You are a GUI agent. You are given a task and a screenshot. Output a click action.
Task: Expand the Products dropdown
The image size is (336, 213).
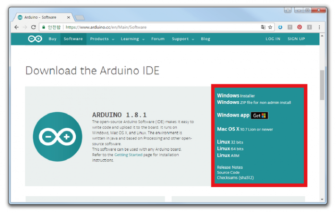(102, 39)
